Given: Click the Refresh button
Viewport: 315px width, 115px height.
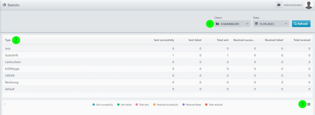Looking at the screenshot, I should point(301,24).
